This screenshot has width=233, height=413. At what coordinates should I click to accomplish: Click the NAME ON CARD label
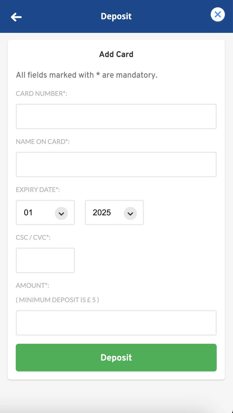(43, 142)
